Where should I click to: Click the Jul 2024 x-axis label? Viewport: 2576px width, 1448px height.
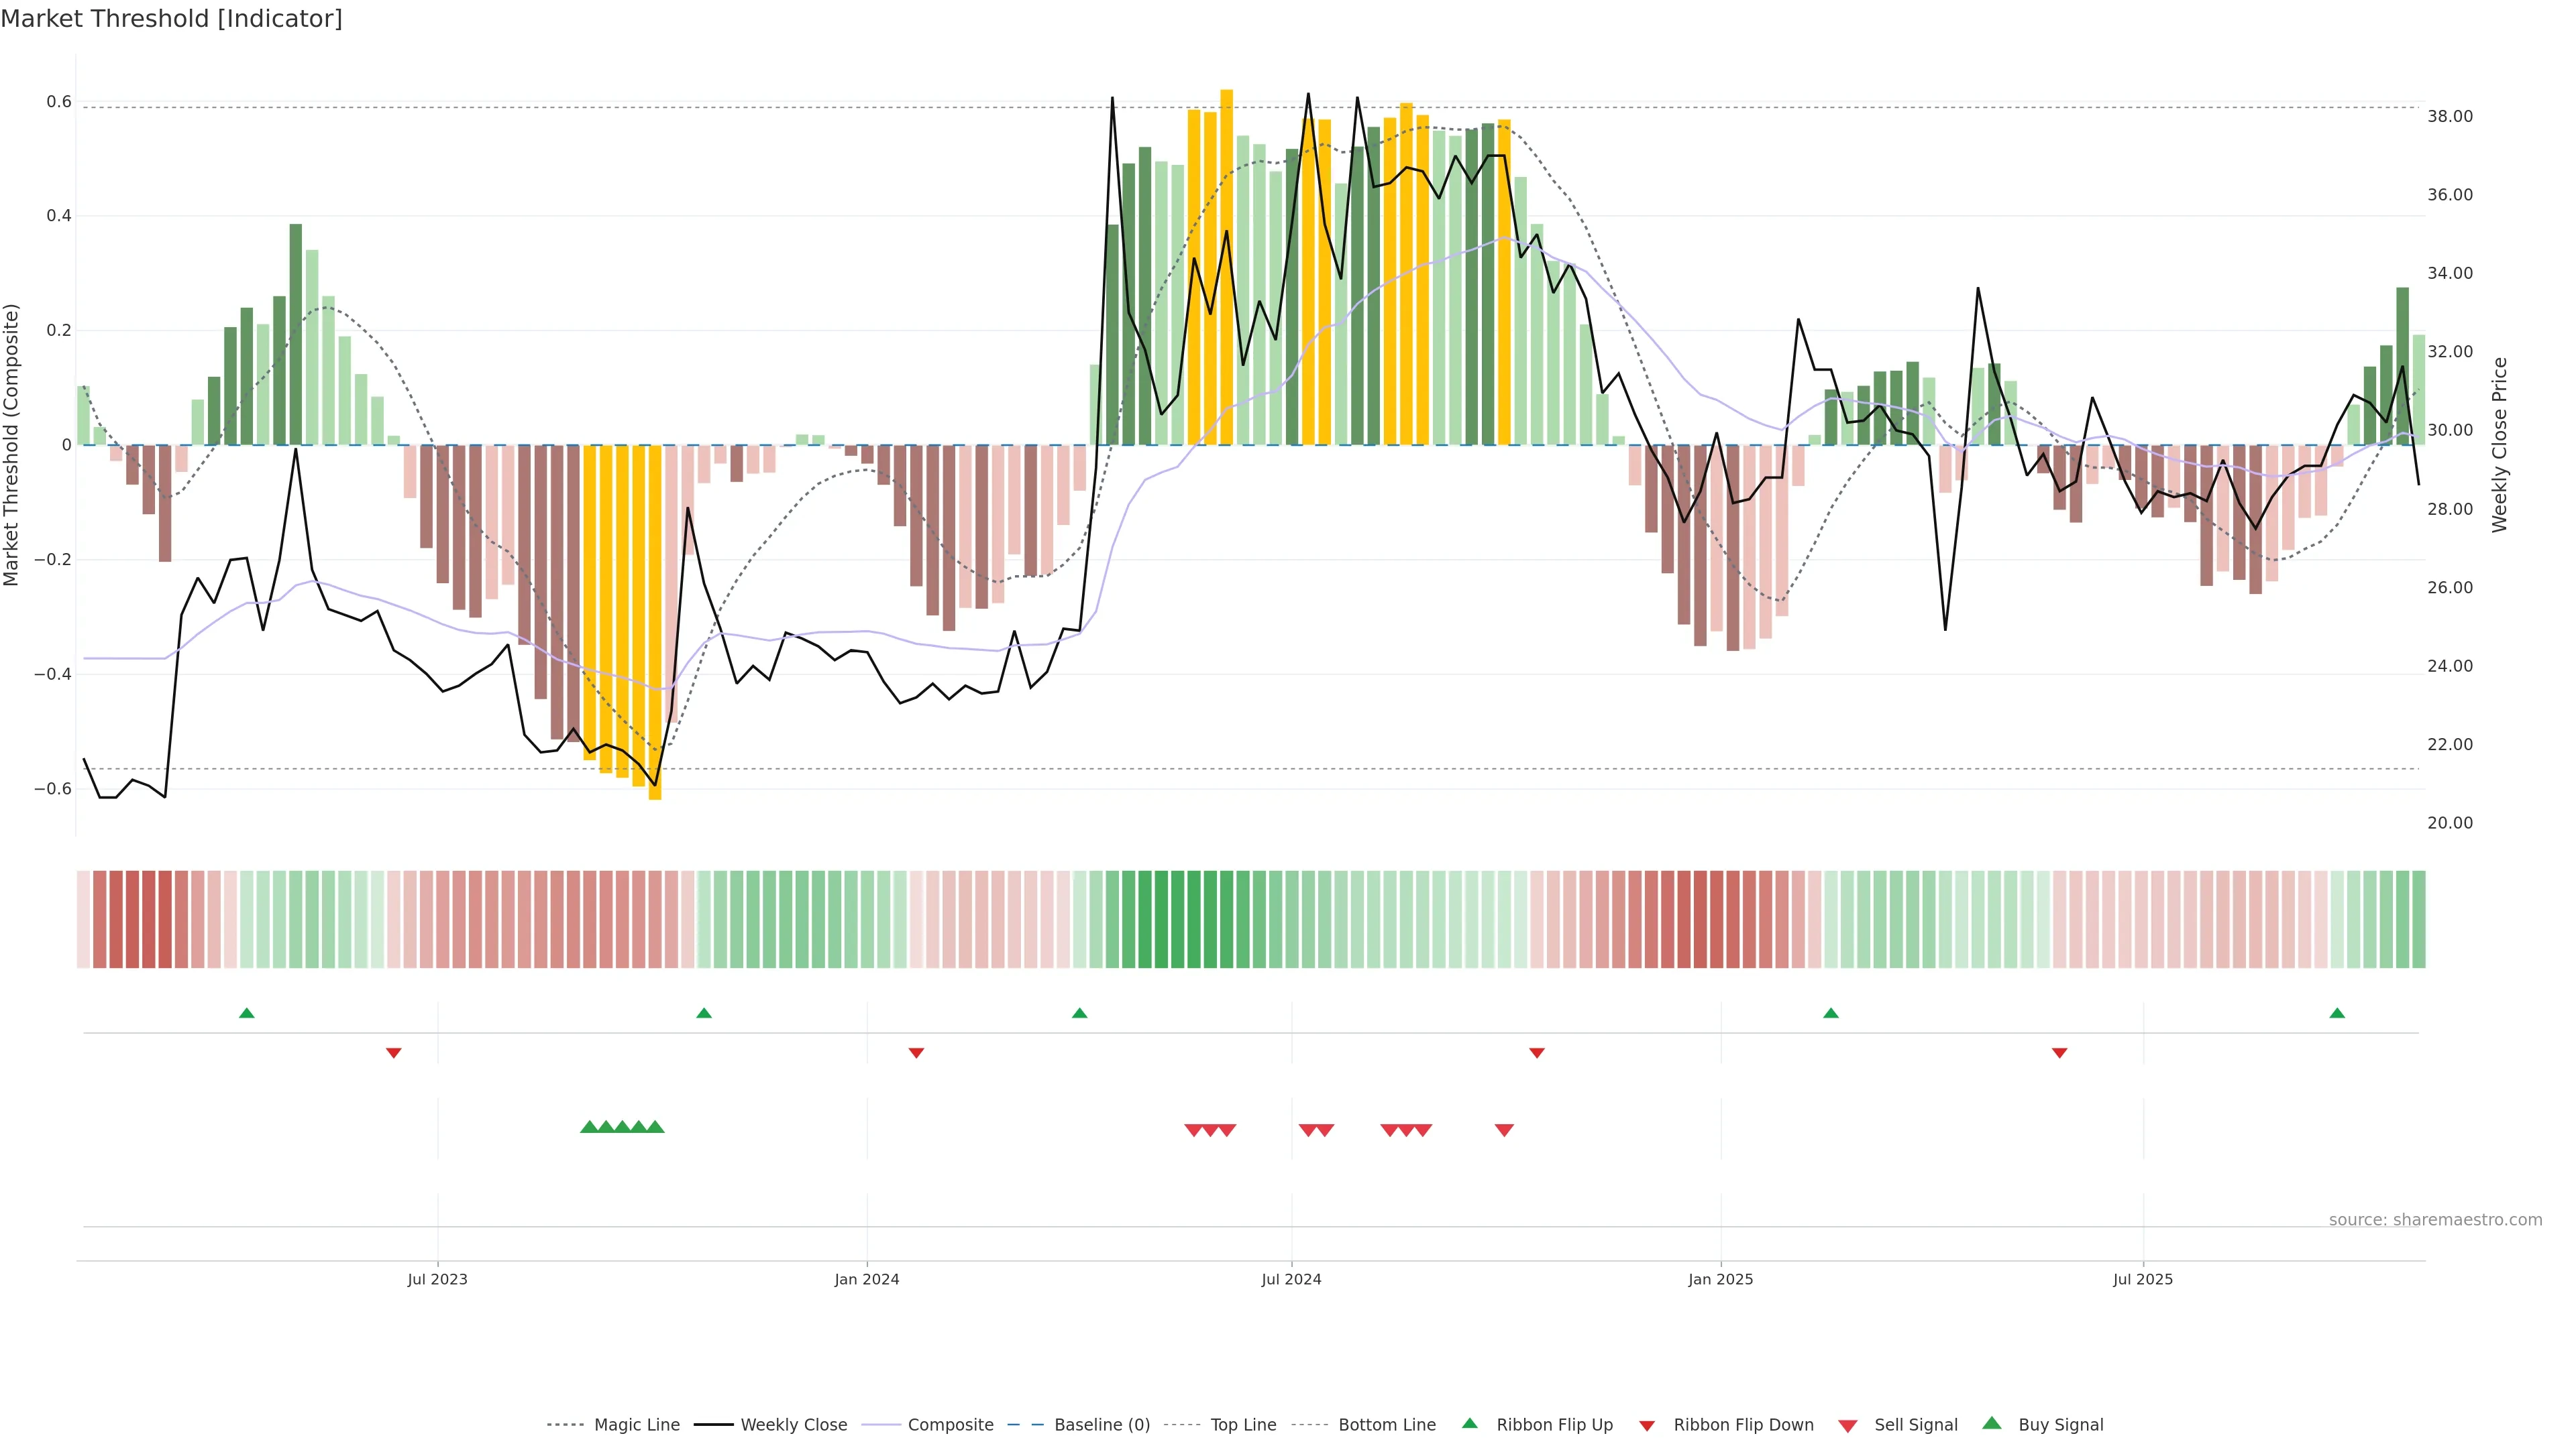(1291, 1279)
